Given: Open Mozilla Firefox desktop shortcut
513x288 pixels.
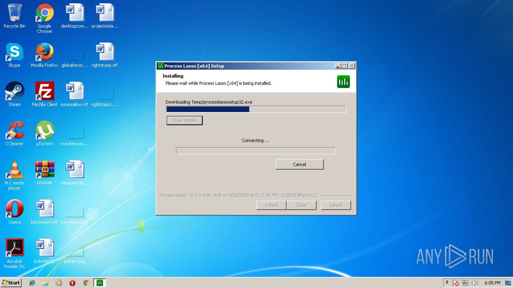Looking at the screenshot, I should tap(44, 56).
